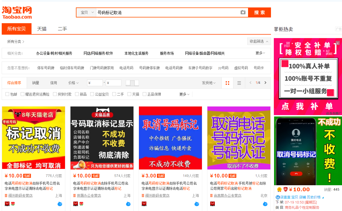The height and width of the screenshot is (211, 342).
Task: Enable the 货到付款 checkbox
Action: click(x=55, y=94)
